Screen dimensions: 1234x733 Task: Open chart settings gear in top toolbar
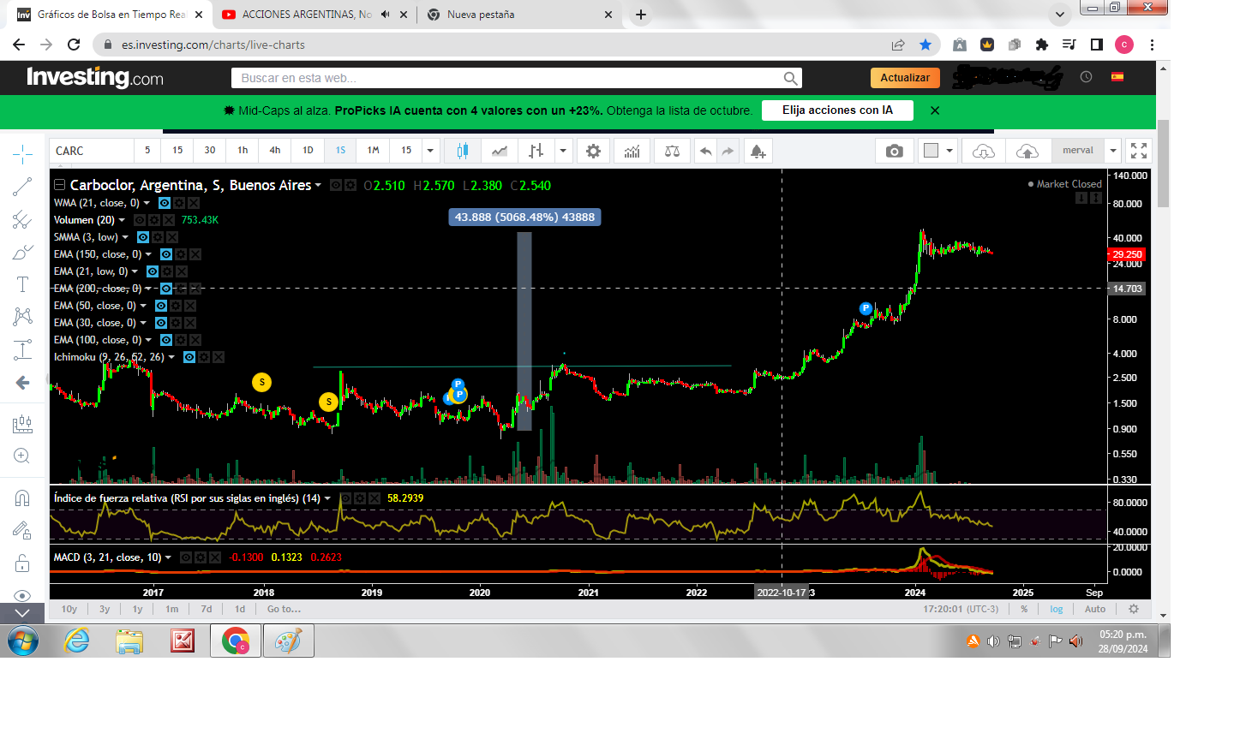593,151
